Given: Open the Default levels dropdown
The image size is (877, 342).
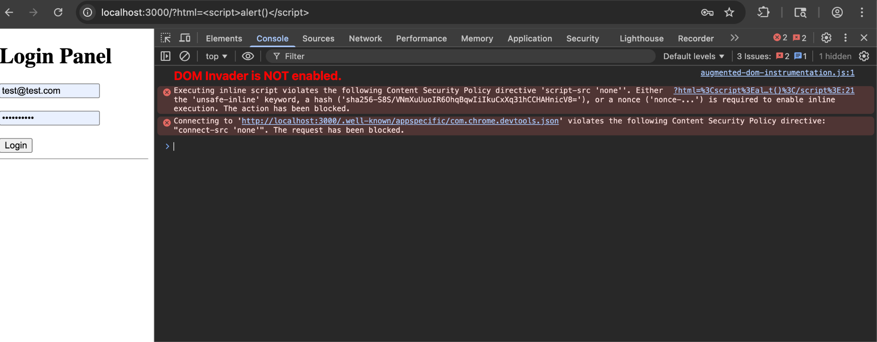Looking at the screenshot, I should click(x=694, y=56).
